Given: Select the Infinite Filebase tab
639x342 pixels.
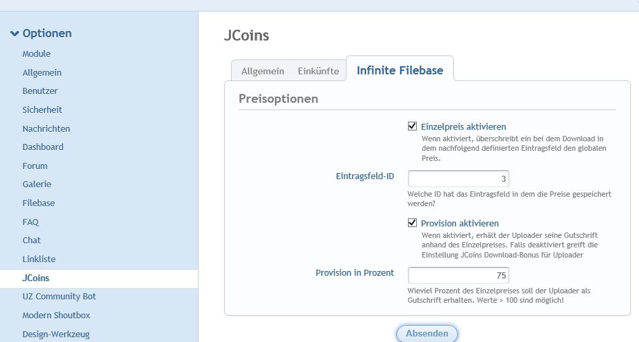Looking at the screenshot, I should pos(400,70).
